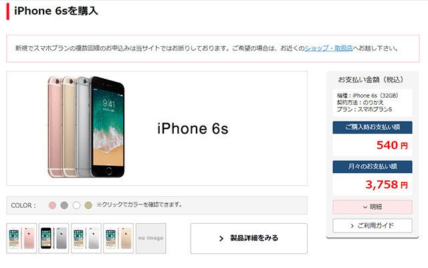Screen dimensions: 428x268
Task: Click the arrow icon beside ご利用ガイド
Action: click(x=352, y=226)
